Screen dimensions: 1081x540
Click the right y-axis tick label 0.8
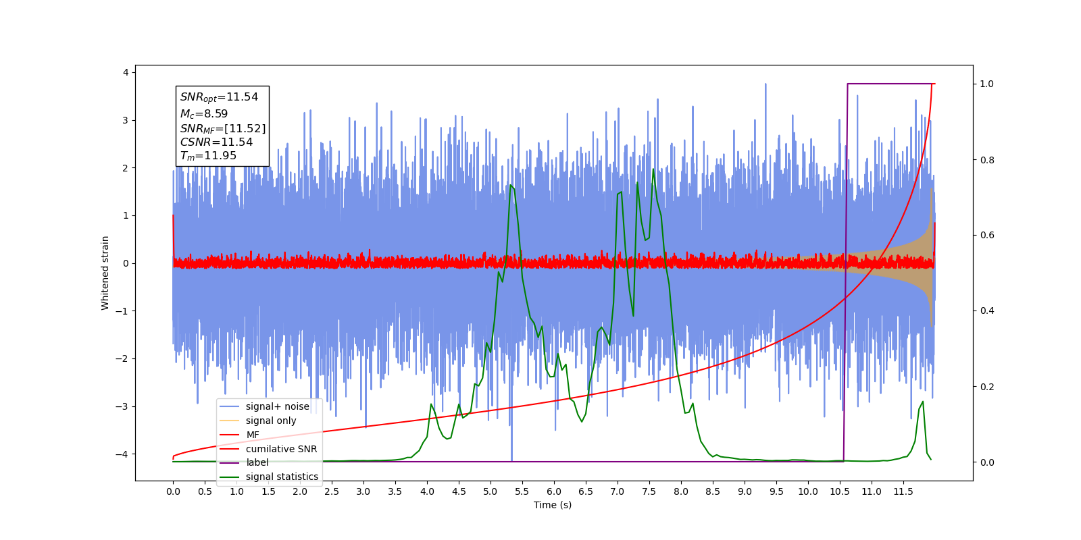point(987,160)
